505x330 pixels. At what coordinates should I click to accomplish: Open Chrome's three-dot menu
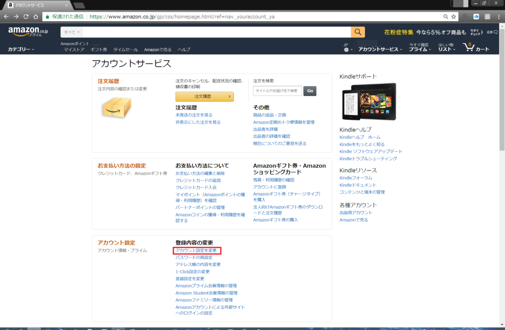[499, 16]
